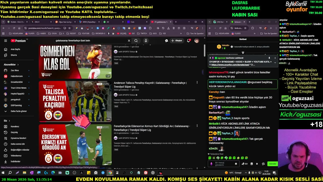Open tab search dropdown in Kick window
The height and width of the screenshot is (182, 323).
(x=210, y=22)
